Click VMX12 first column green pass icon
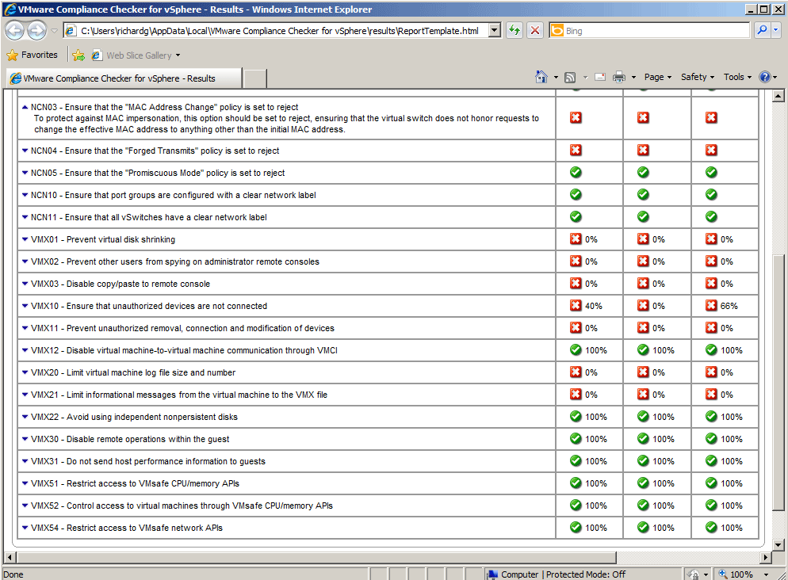 576,350
